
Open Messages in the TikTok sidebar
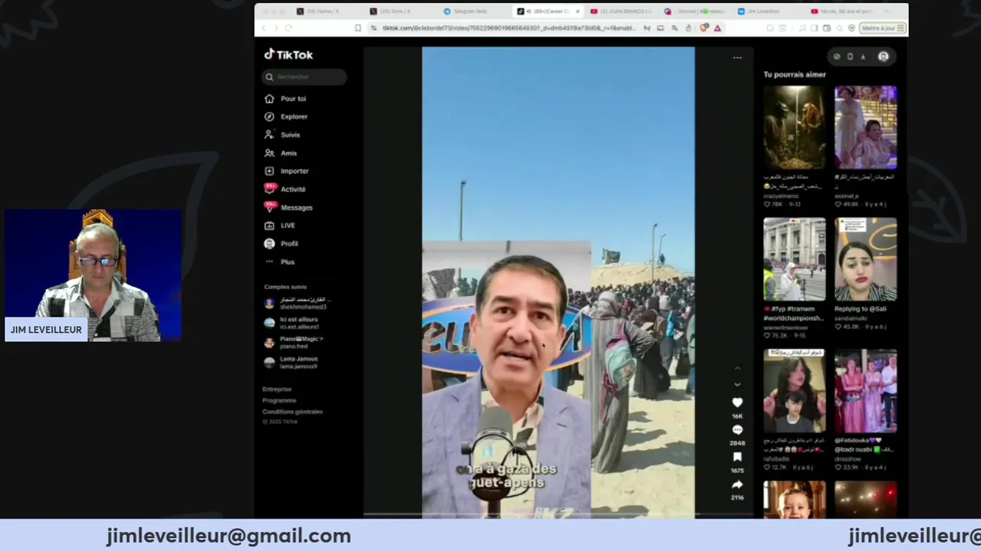point(288,207)
